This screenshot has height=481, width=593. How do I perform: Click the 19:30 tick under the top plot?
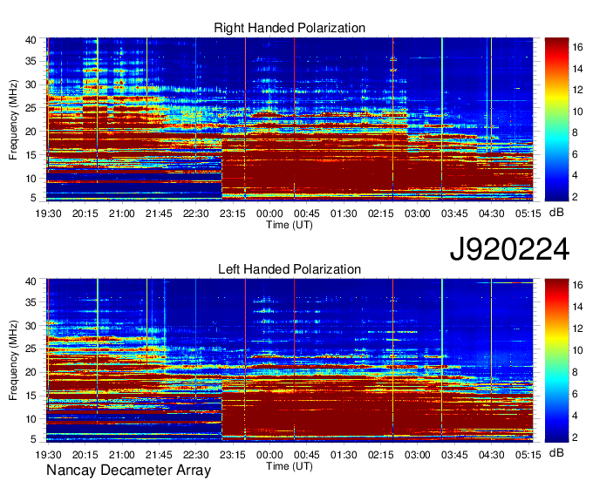click(49, 213)
